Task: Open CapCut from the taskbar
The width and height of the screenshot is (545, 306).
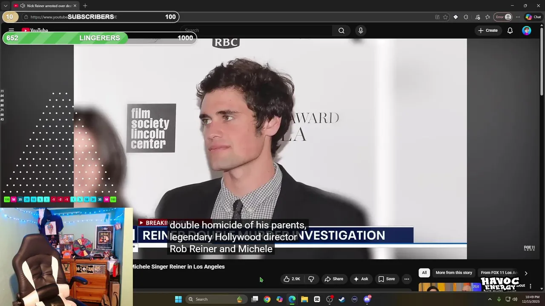Action: [x=317, y=299]
